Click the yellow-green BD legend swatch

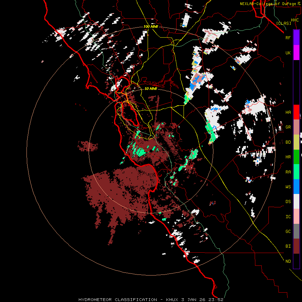(296, 142)
